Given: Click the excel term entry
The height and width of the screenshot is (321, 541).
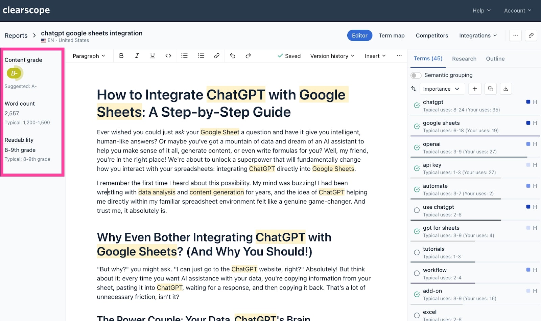Looking at the screenshot, I should [475, 315].
